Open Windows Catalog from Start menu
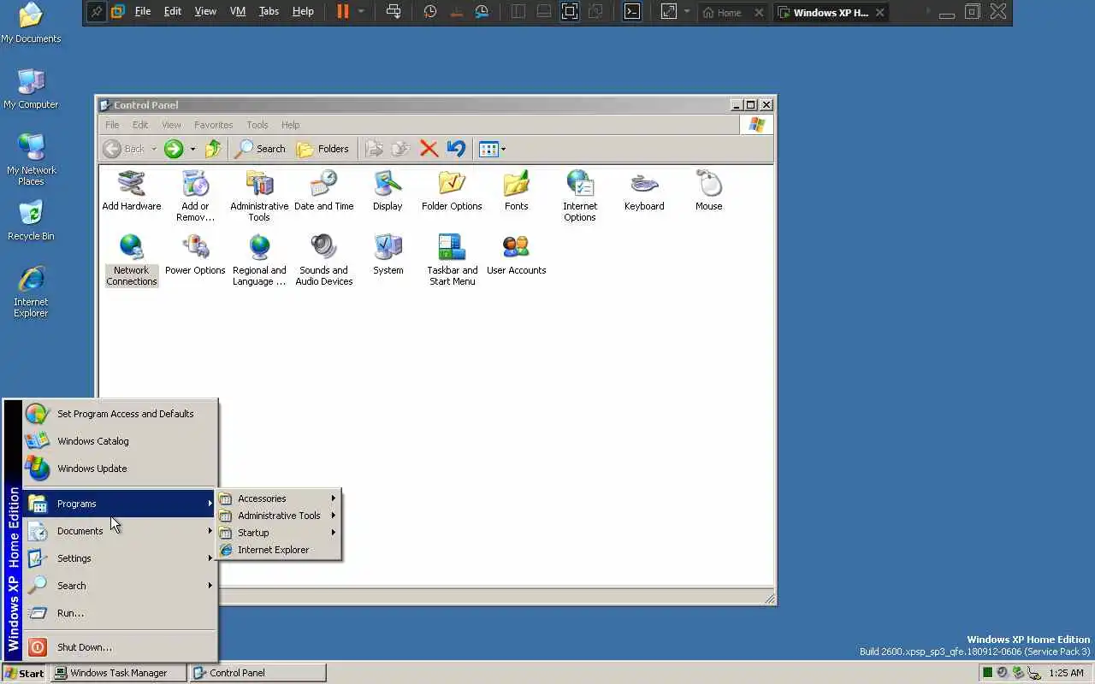The height and width of the screenshot is (684, 1095). point(119,441)
